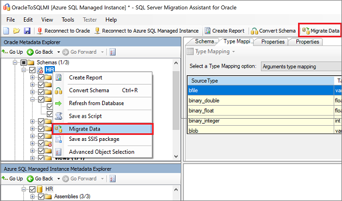Open the Tools menu
This screenshot has height=201, width=342.
click(x=68, y=20)
